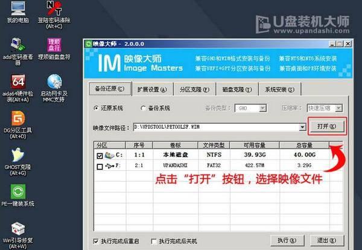This screenshot has width=362, height=250.
Task: Open PE一键装系统 desktop icon
Action: pyautogui.click(x=17, y=196)
